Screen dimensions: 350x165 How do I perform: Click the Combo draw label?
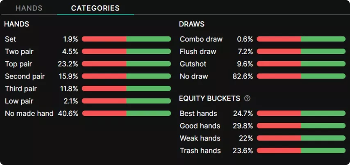(x=201, y=39)
